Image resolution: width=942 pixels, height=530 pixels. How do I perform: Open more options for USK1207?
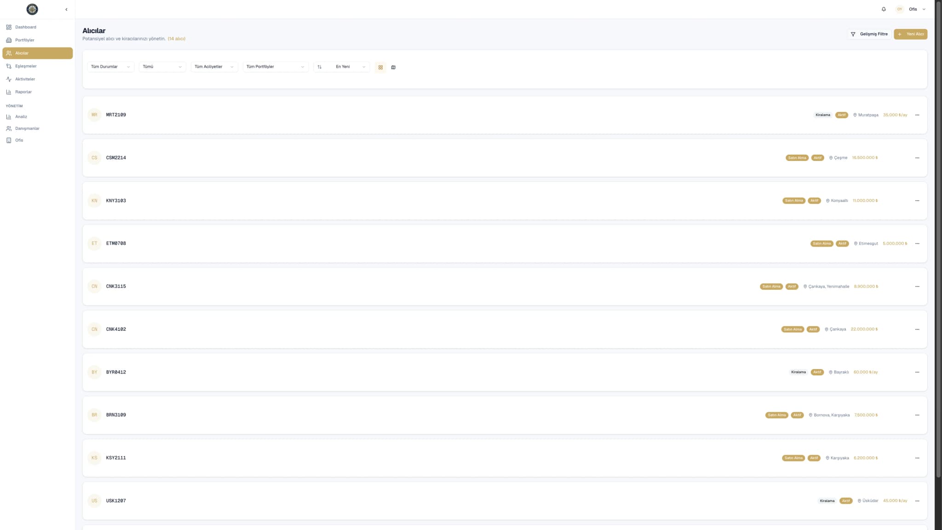click(917, 501)
